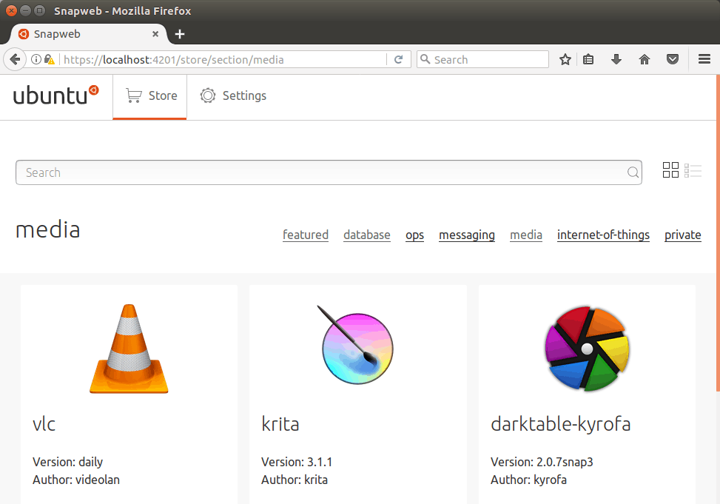Open the Settings tab
Viewport: 720px width, 504px height.
click(233, 95)
